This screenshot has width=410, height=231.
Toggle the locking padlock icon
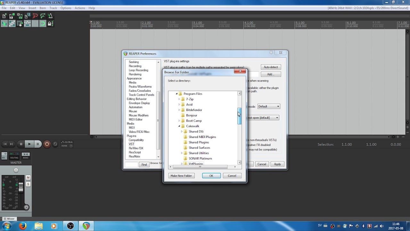coord(50,23)
